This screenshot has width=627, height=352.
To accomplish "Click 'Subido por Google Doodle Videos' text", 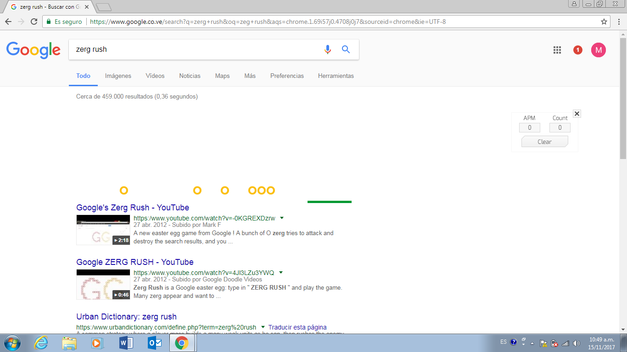I will [217, 280].
